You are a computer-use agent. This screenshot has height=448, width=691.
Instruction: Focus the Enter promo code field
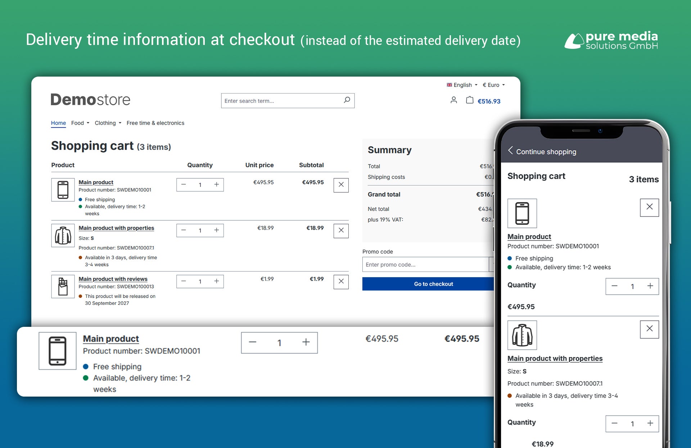(425, 264)
